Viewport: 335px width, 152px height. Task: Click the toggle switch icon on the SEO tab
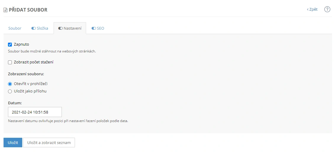(x=94, y=28)
